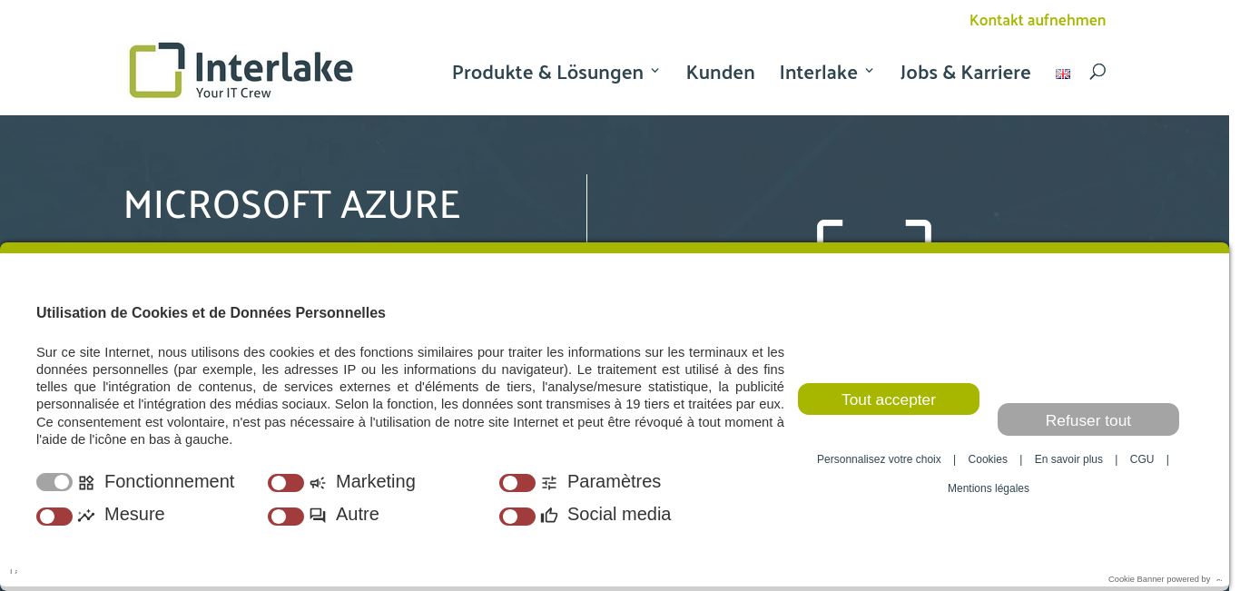Screen dimensions: 1240x591
Task: Enable the Paramètres cookies toggle
Action: (517, 483)
